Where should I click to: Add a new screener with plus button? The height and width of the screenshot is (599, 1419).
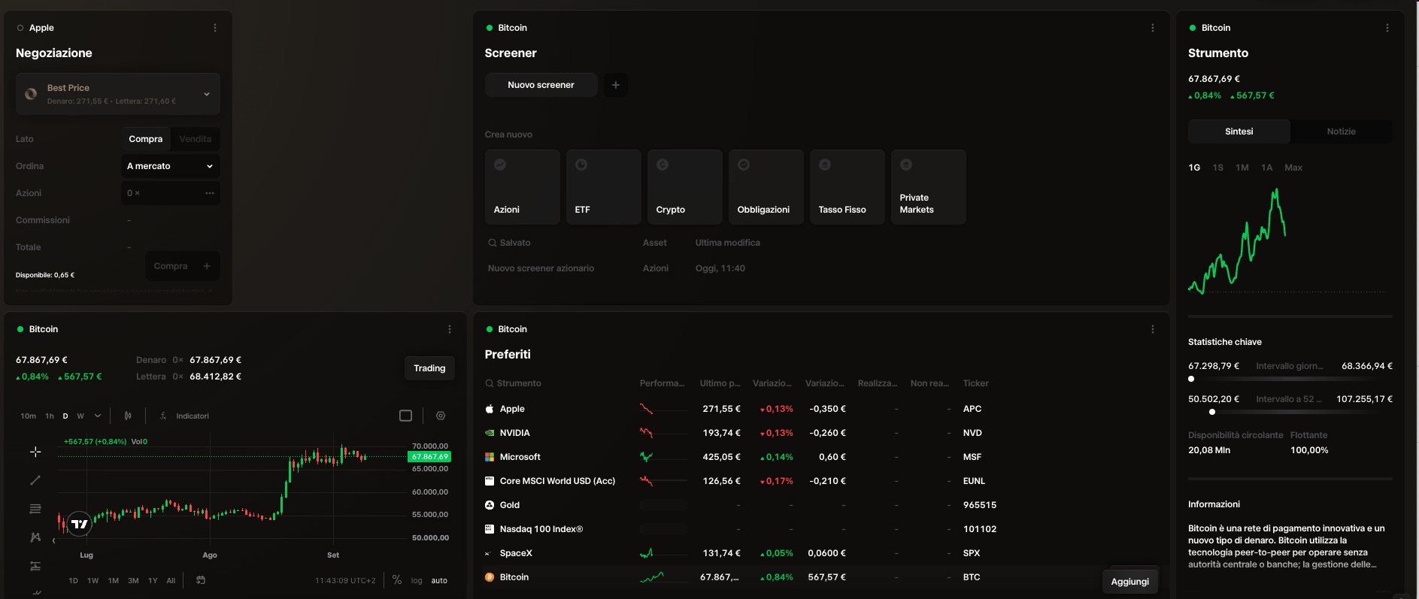pyautogui.click(x=616, y=85)
